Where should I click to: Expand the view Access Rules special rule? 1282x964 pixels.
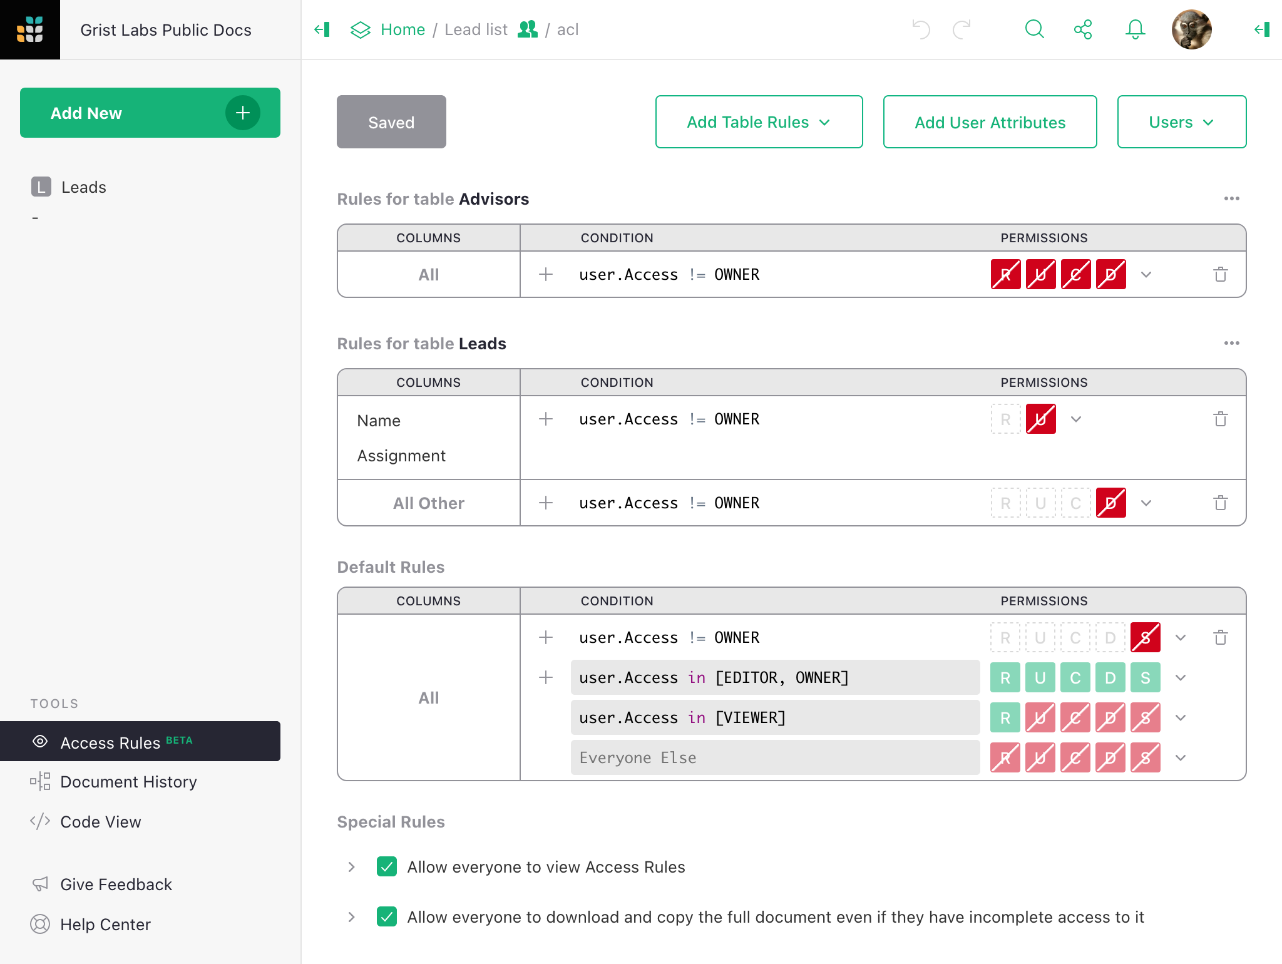[352, 866]
